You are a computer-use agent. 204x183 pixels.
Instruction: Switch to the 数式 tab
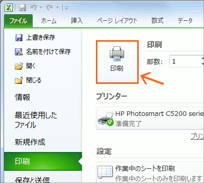point(158,21)
